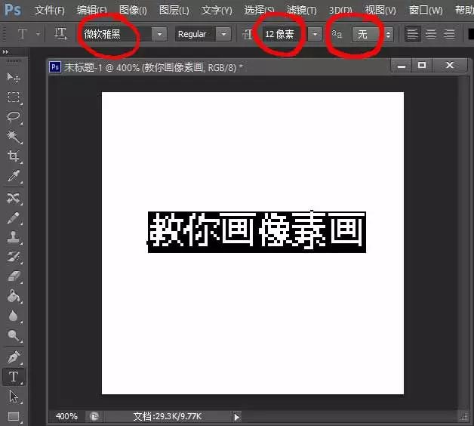This screenshot has height=426, width=474.
Task: Open the 文件(F) menu
Action: (x=50, y=11)
